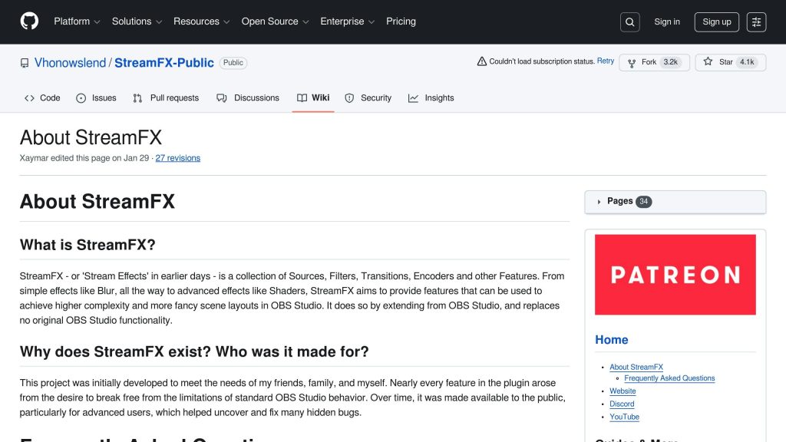Click the Pull requests icon
786x442 pixels.
pyautogui.click(x=138, y=97)
